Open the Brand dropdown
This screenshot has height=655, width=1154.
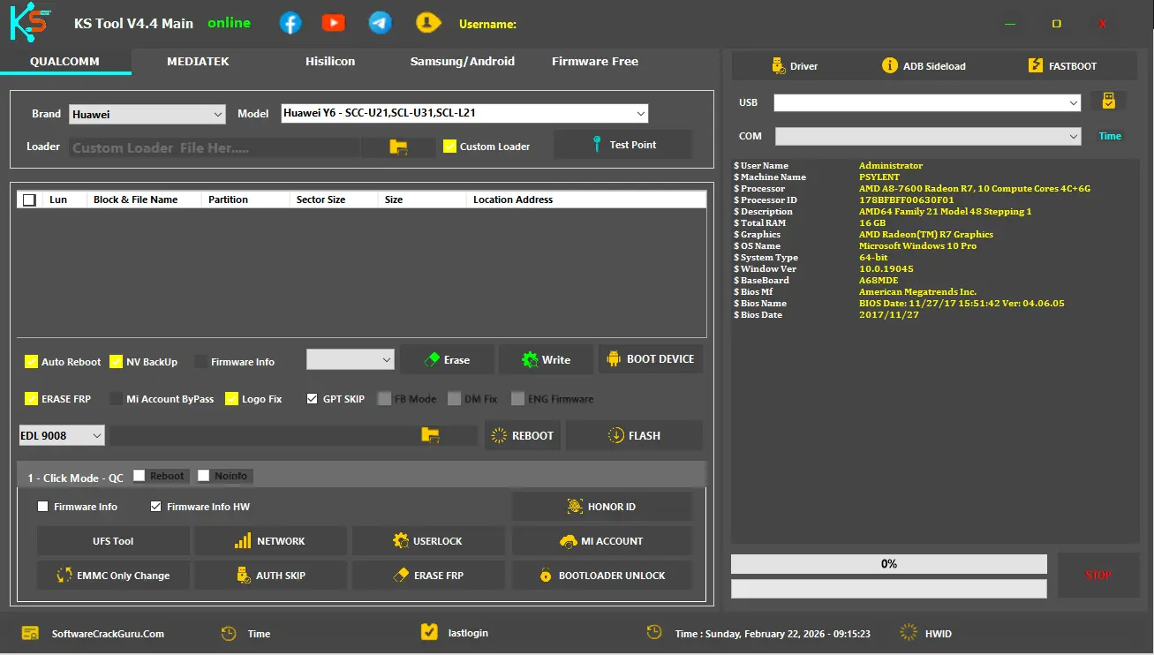(x=147, y=114)
